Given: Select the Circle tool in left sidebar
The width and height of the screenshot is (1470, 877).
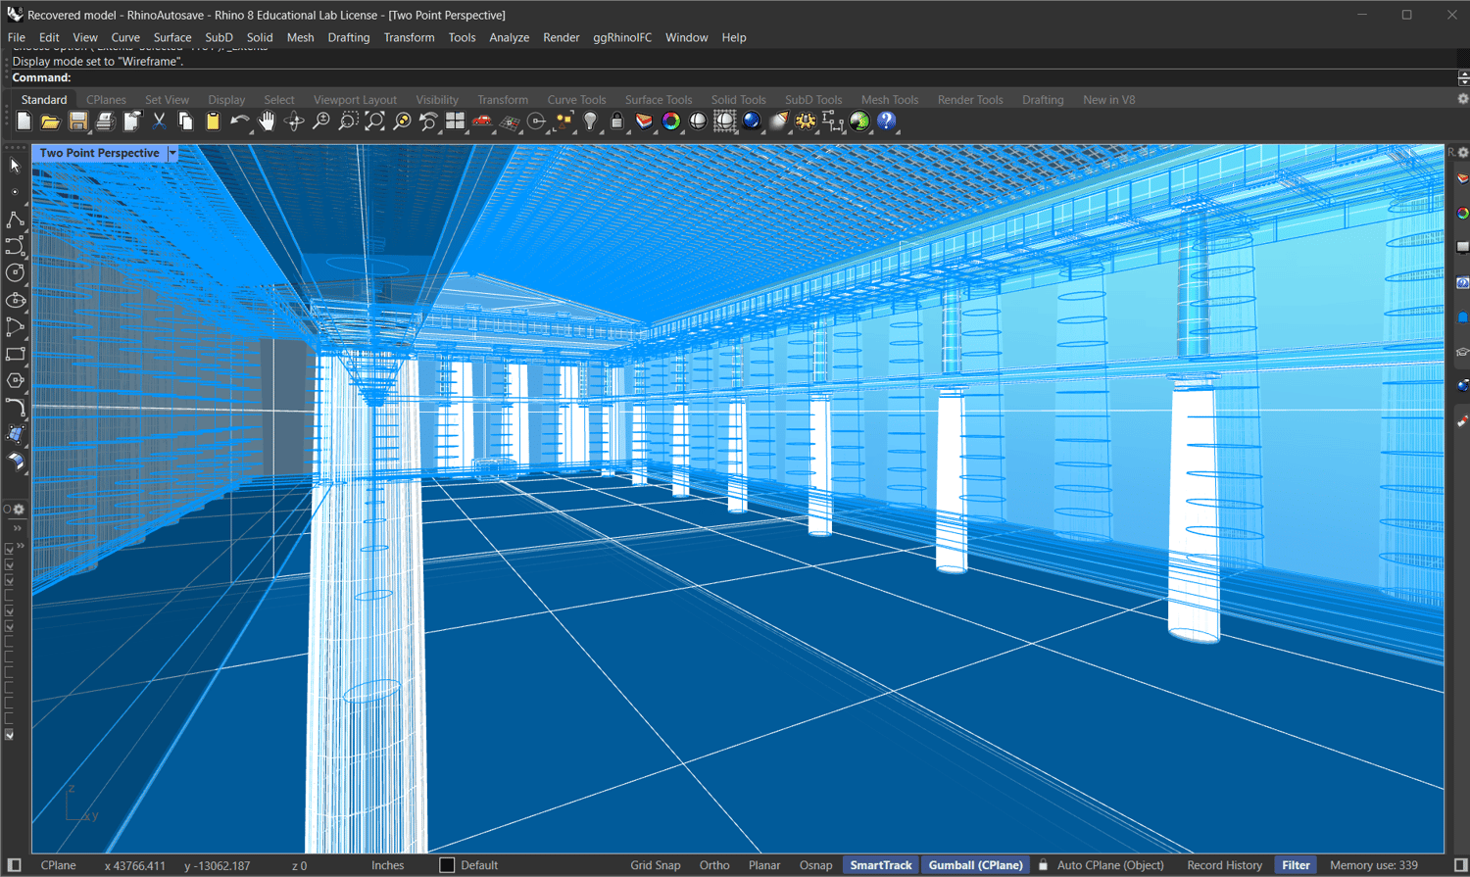Looking at the screenshot, I should (15, 273).
